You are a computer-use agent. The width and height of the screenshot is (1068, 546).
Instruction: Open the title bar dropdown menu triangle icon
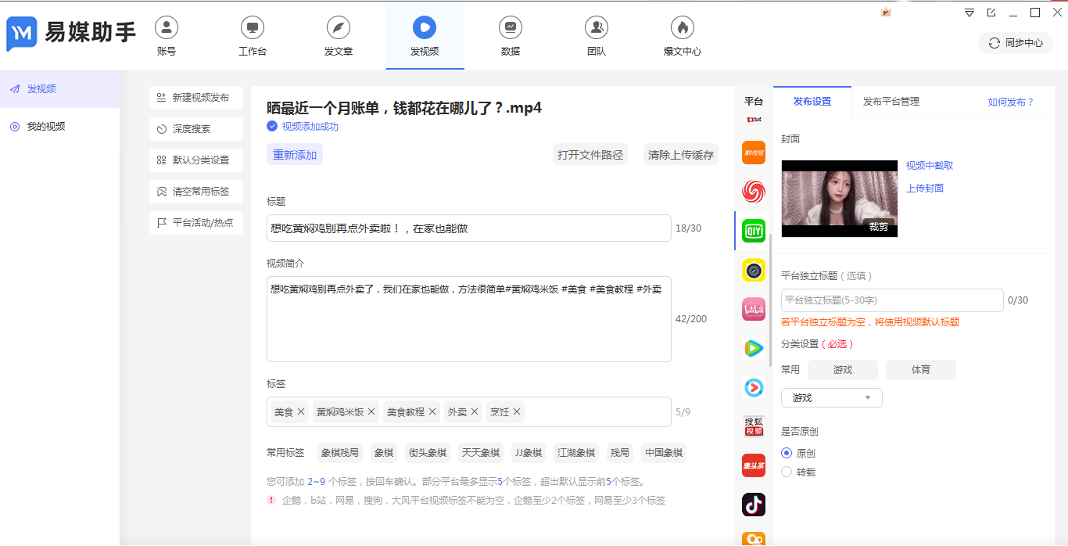click(969, 13)
